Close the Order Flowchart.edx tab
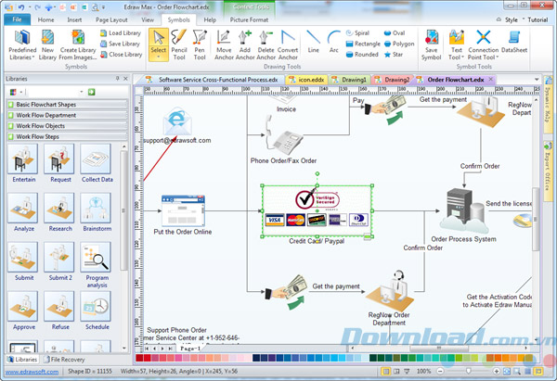Image resolution: width=557 pixels, height=381 pixels. pyautogui.click(x=491, y=79)
